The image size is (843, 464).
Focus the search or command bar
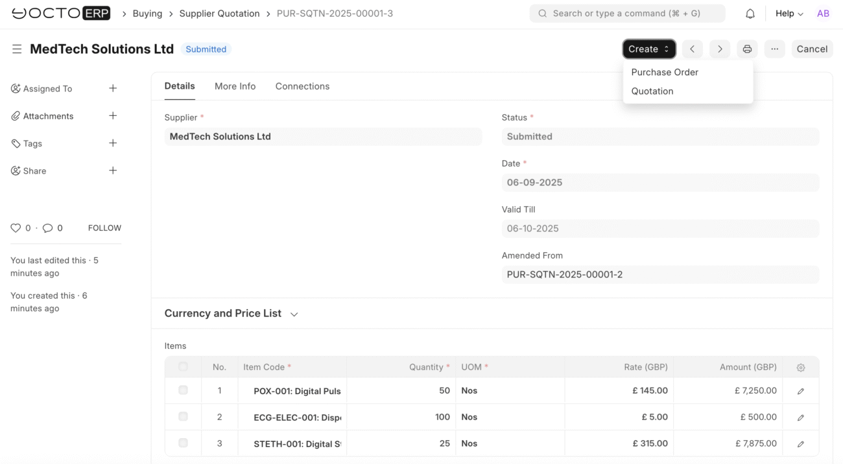pyautogui.click(x=628, y=14)
